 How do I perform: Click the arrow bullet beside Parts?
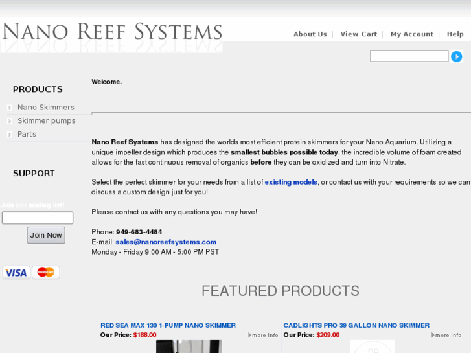coord(10,135)
